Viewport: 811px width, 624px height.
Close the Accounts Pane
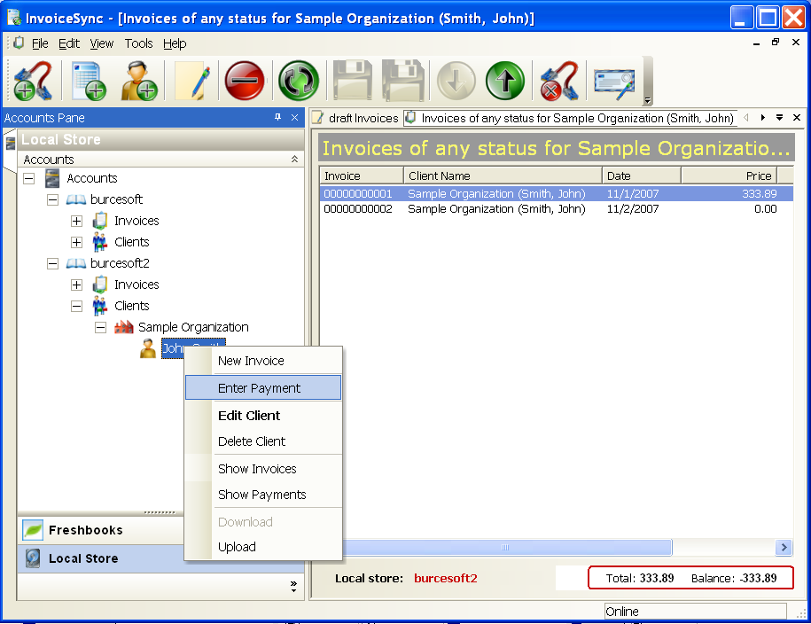(295, 118)
